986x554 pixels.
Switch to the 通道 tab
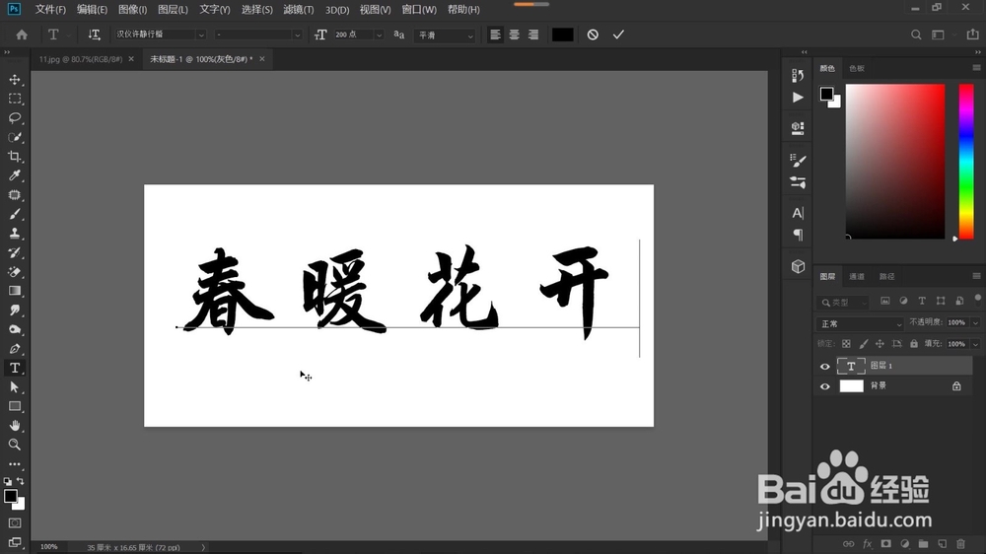[857, 277]
